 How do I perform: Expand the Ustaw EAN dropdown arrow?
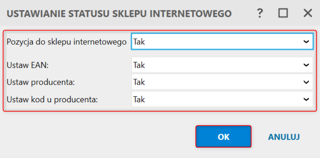coord(306,65)
